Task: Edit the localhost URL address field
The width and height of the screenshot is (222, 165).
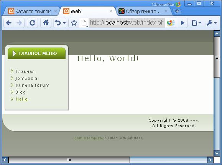Action: (x=127, y=23)
